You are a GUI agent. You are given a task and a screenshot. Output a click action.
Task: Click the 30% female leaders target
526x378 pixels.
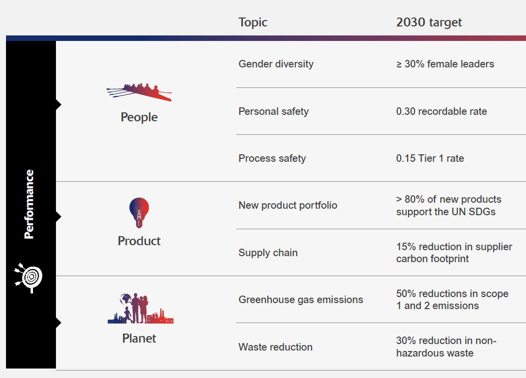445,64
